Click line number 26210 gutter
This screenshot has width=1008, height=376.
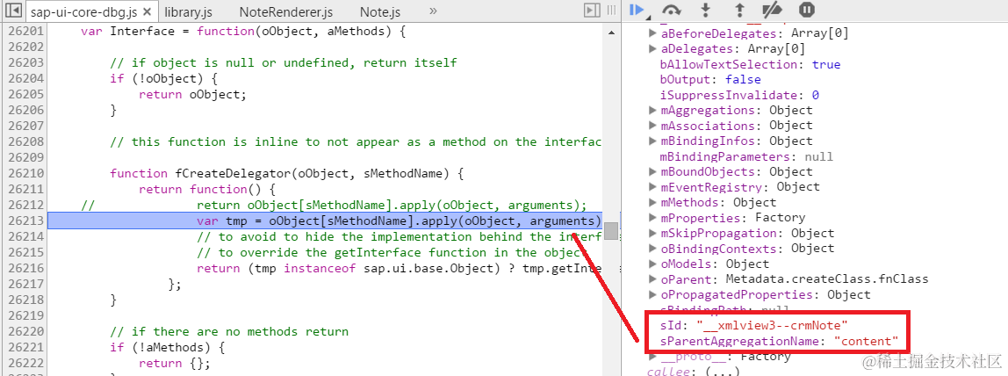(25, 174)
